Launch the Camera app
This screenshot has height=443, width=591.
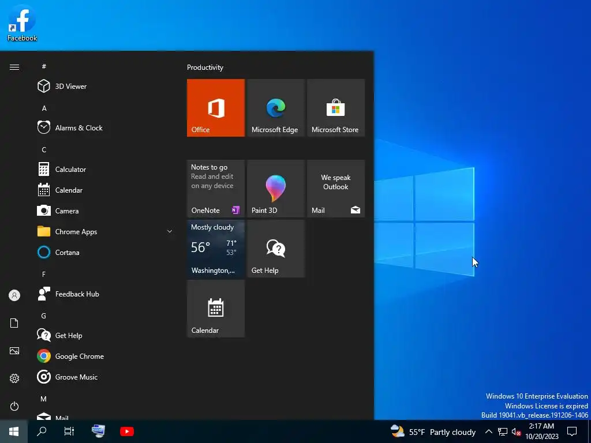[x=105, y=211]
